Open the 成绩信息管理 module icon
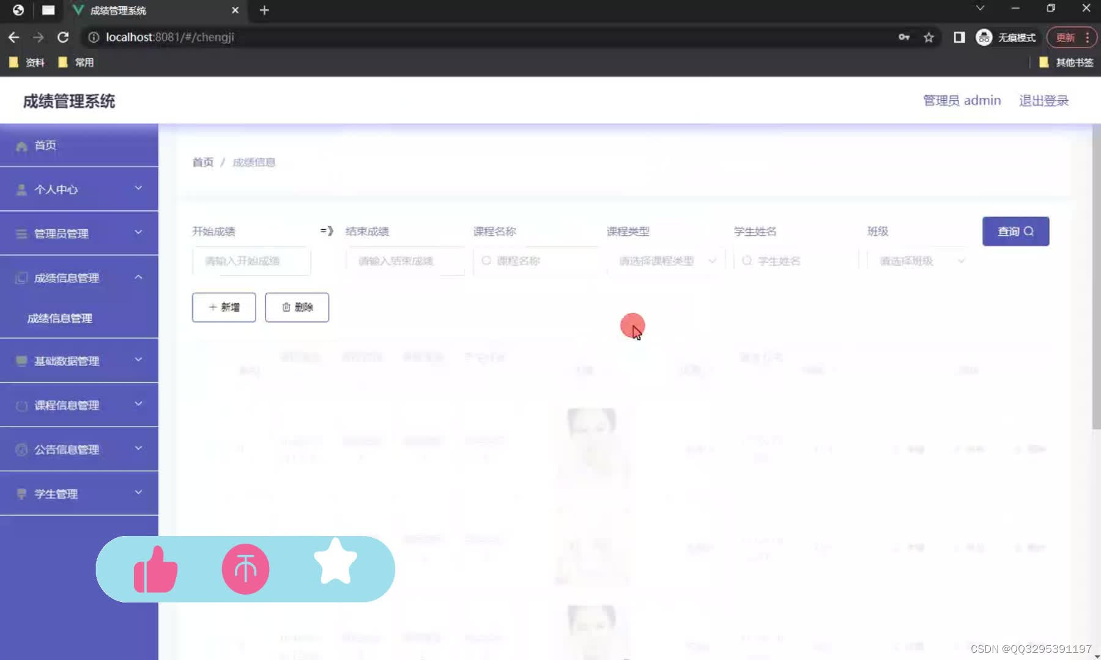 20,277
